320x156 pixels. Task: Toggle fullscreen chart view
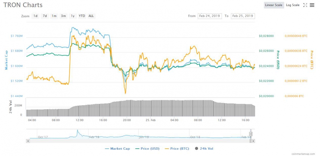(305, 5)
